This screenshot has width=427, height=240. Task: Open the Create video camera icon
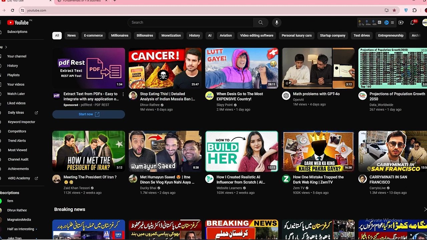coord(401,23)
